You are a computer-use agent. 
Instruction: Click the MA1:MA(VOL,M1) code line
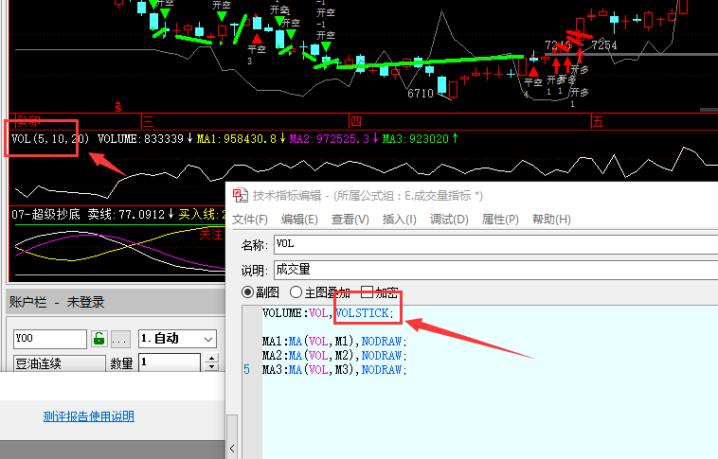point(334,342)
